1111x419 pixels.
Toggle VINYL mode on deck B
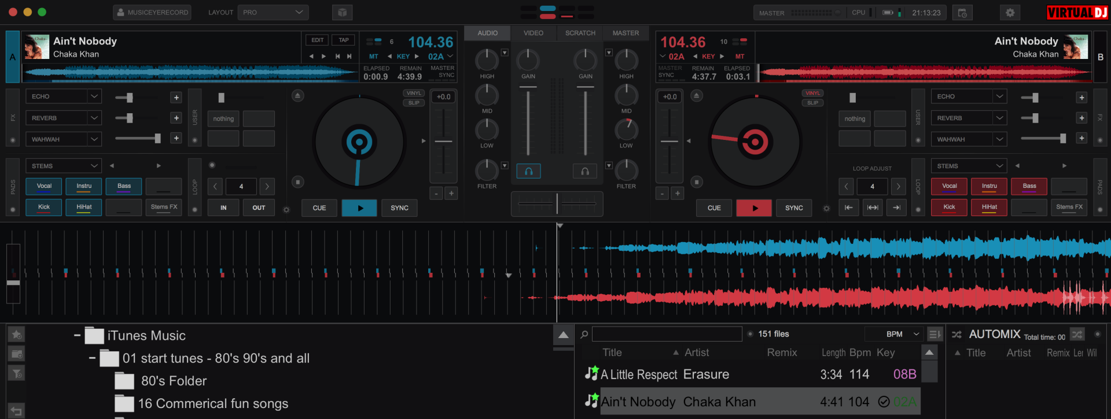(x=812, y=93)
